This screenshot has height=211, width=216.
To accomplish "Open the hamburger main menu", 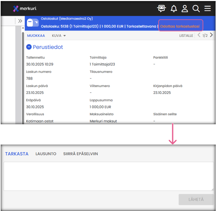I will (x=207, y=9).
